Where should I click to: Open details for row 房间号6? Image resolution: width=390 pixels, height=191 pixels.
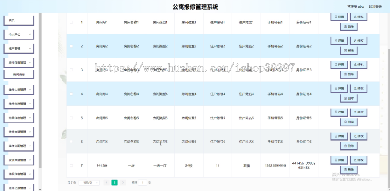(x=339, y=136)
